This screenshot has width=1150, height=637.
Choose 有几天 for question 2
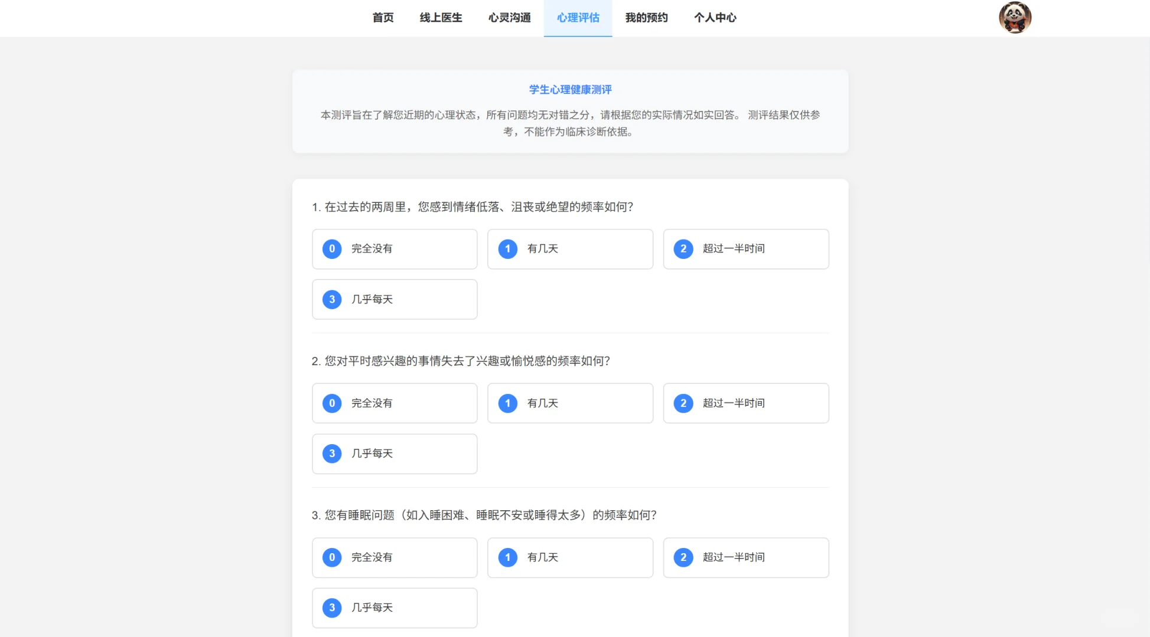tap(569, 403)
